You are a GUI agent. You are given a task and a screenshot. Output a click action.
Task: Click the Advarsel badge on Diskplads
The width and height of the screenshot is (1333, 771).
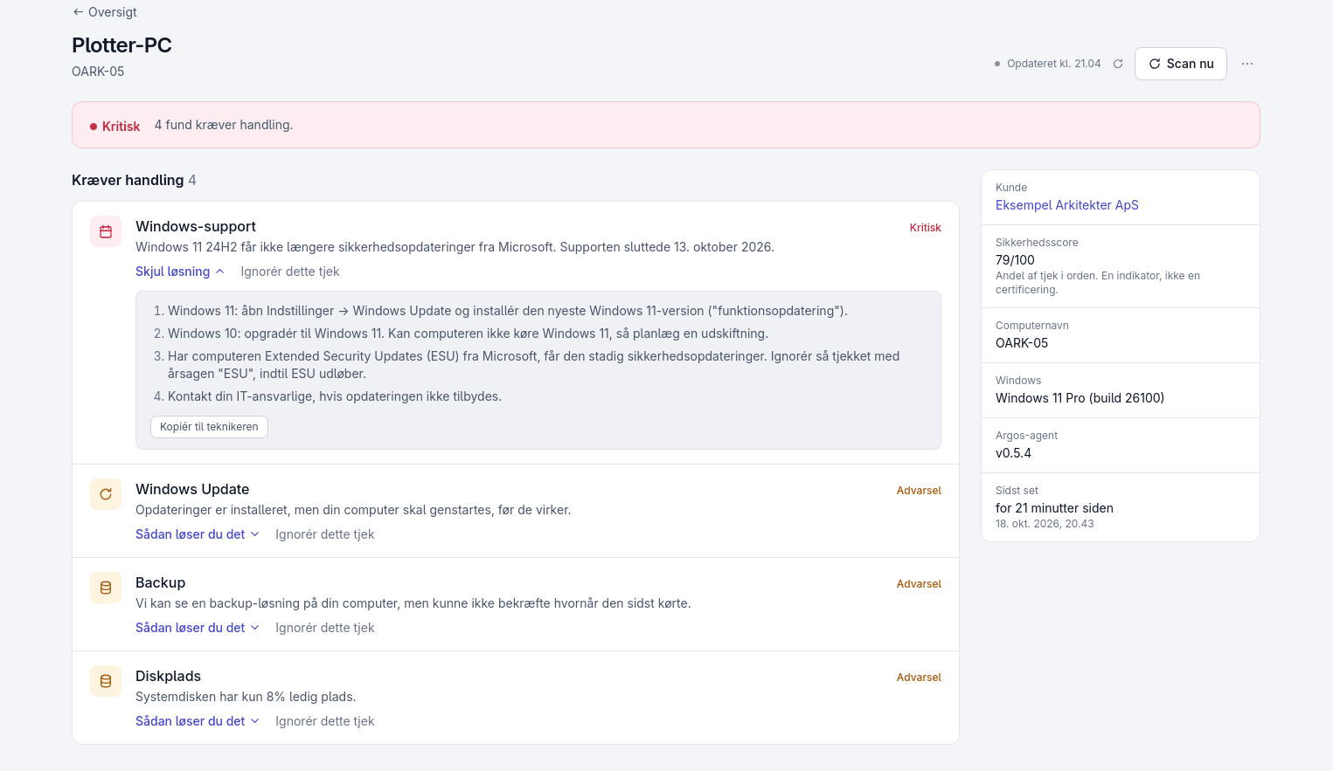(919, 678)
